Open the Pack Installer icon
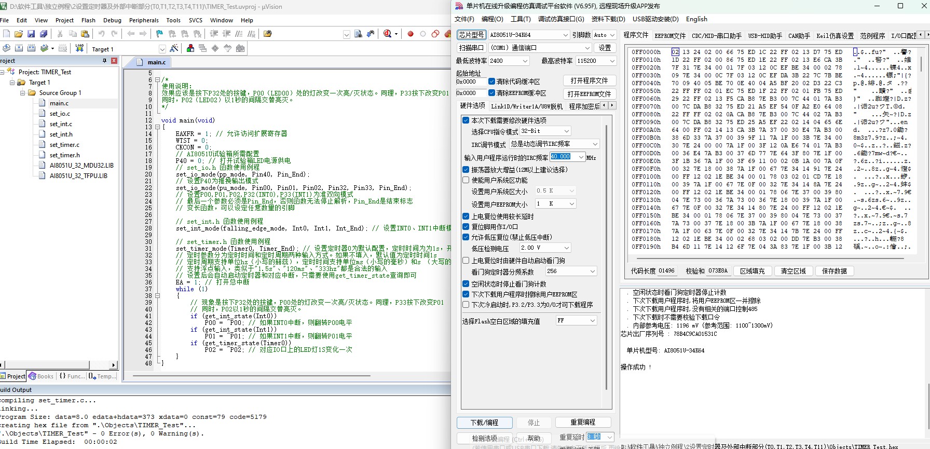Screen dimensions: 930x449 click(240, 48)
